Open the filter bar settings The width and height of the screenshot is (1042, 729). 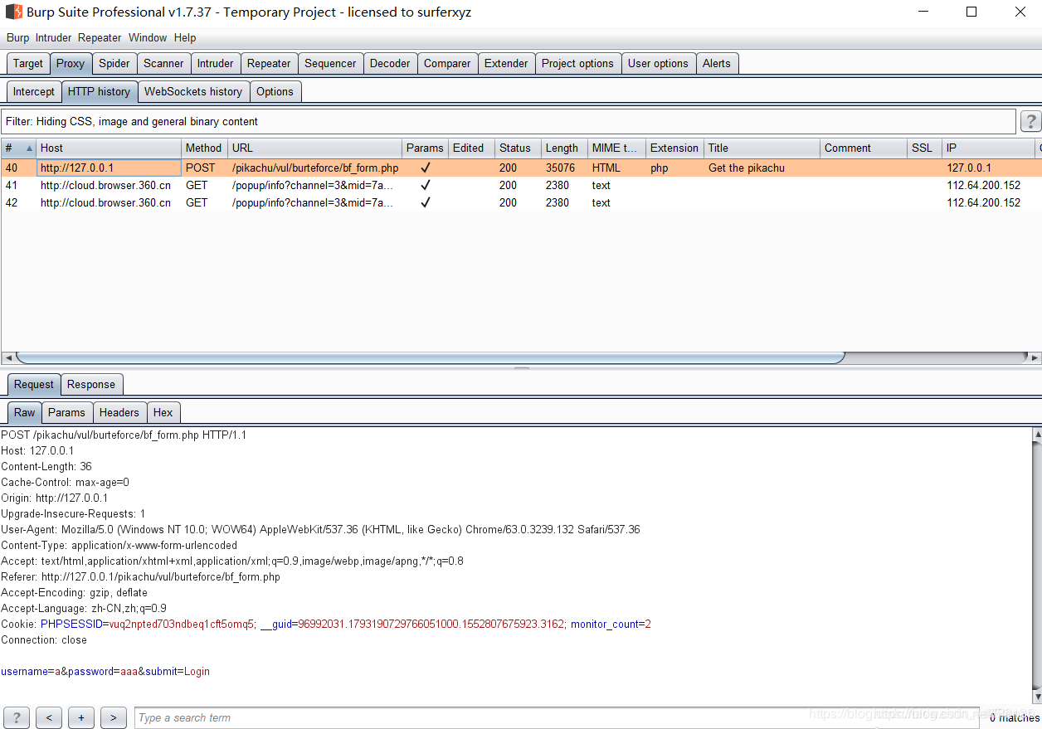pos(509,121)
